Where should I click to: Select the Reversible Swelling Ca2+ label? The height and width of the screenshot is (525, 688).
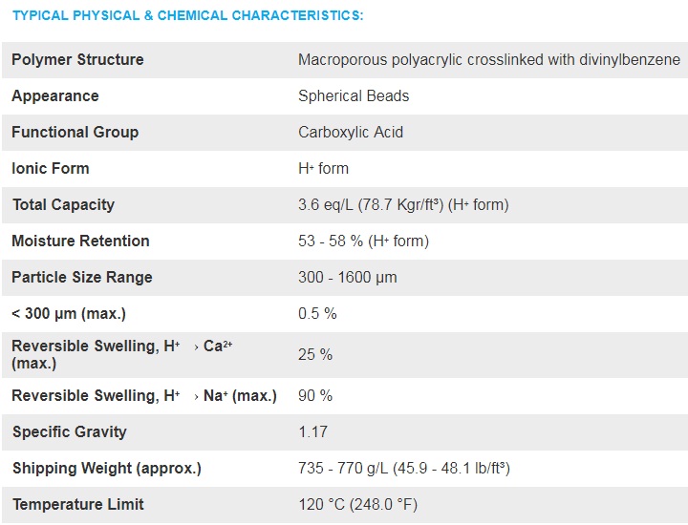point(122,354)
